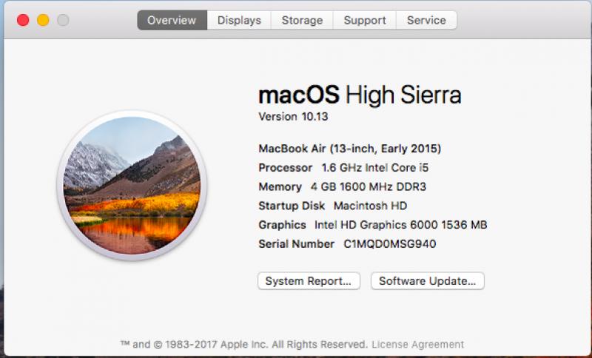The image size is (592, 358).
Task: Check for updates via Software Update
Action: coord(428,281)
